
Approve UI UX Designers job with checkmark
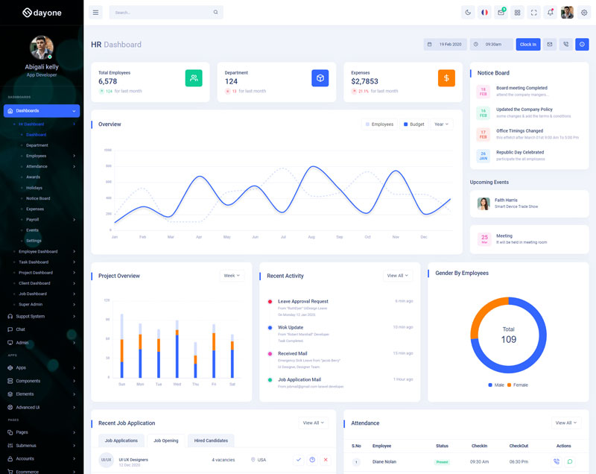coord(299,460)
